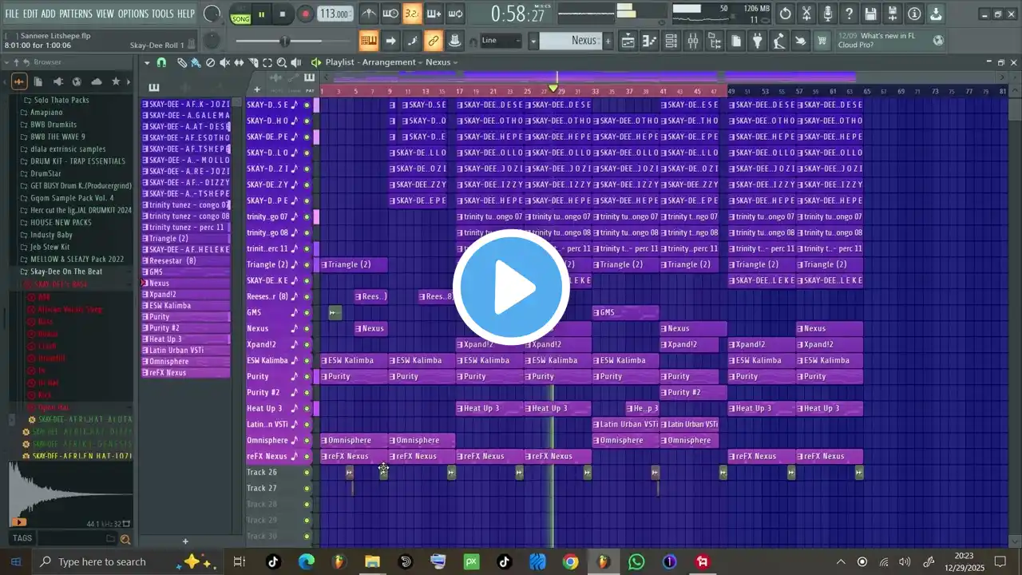
Task: Add a new pattern with plus button
Action: pyautogui.click(x=608, y=41)
